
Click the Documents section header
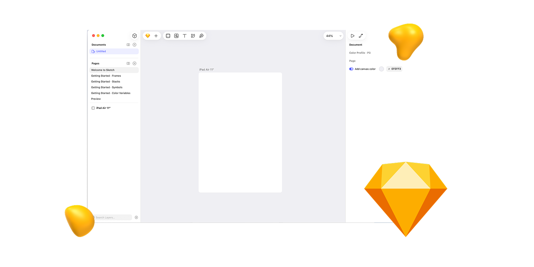99,45
